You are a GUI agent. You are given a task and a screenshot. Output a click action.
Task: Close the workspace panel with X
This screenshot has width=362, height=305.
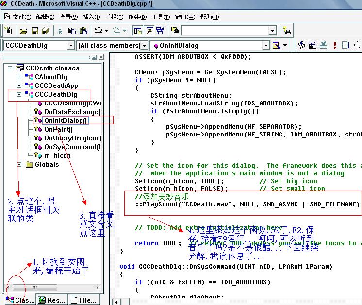(101, 57)
